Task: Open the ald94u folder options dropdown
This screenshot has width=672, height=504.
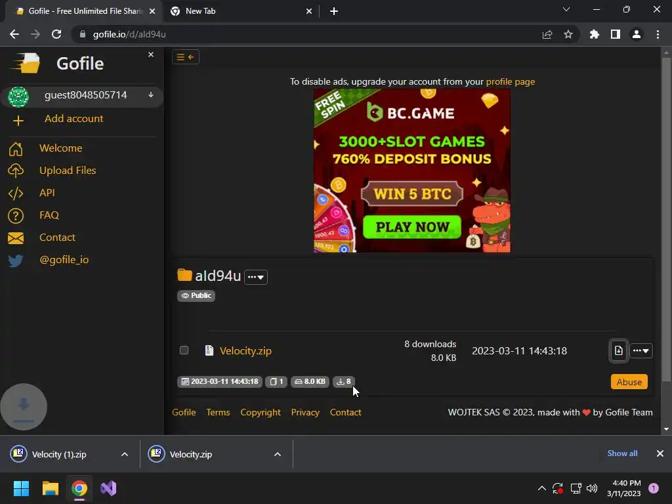Action: (256, 277)
